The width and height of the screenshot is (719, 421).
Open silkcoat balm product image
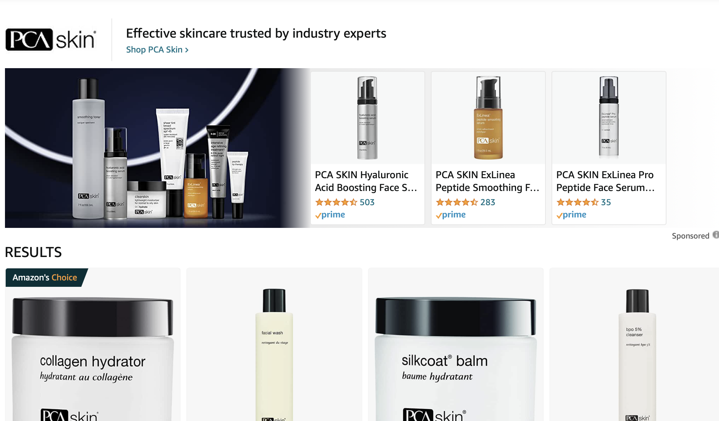coord(456,359)
